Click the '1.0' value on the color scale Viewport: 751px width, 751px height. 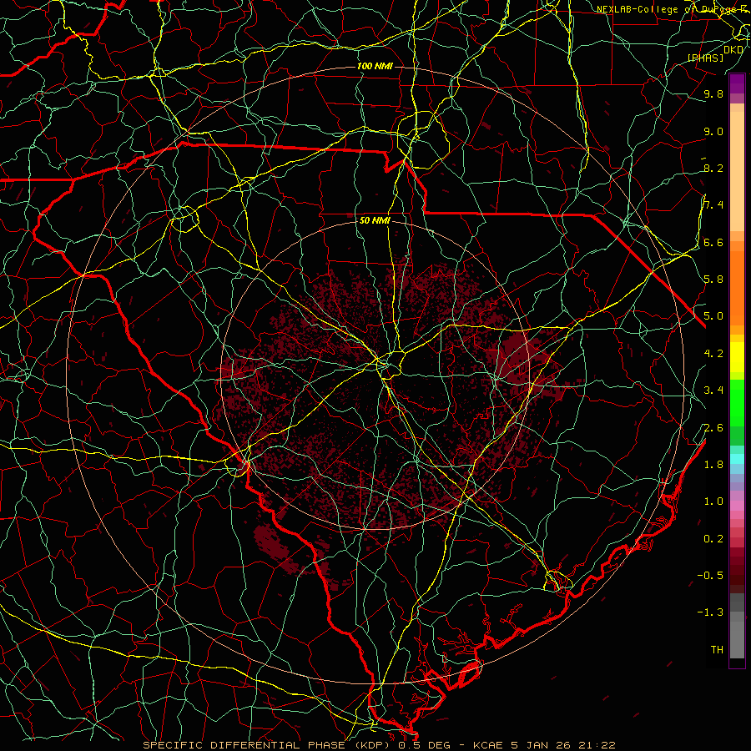(x=713, y=502)
